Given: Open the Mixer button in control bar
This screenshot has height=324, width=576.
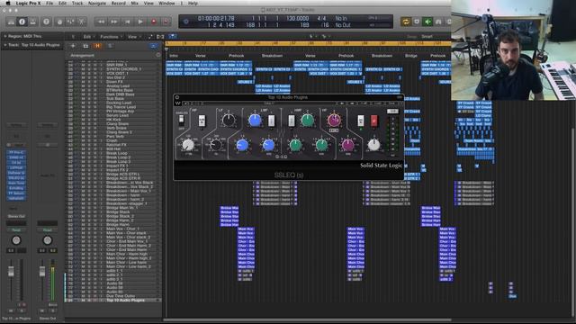Looking at the screenshot, I should pos(70,22).
